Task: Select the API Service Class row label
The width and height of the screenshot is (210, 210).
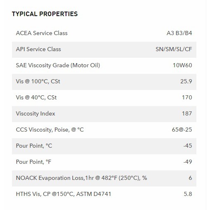Action: click(38, 49)
